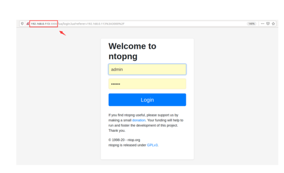Image resolution: width=284 pixels, height=173 pixels.
Task: Open the page actions three-dot menu
Action: 262,24
